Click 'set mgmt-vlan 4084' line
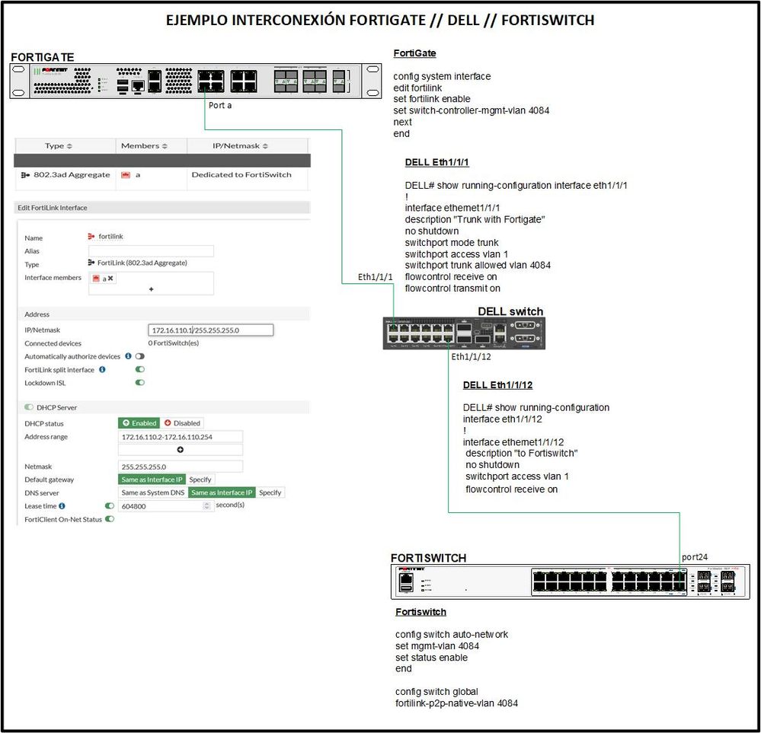Viewport: 761px width, 733px height. tap(436, 646)
